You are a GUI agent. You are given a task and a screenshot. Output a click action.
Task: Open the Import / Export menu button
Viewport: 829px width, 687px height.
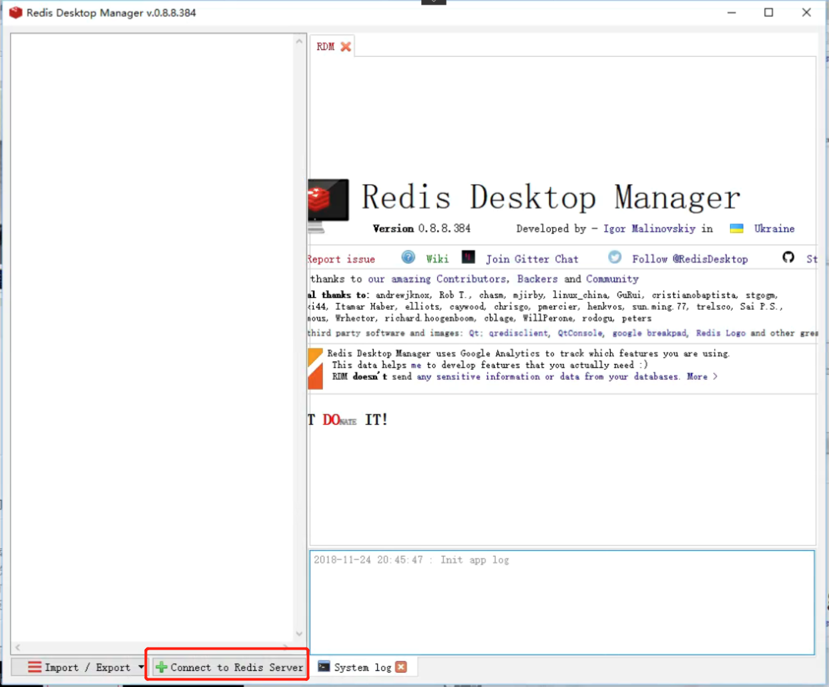click(x=80, y=667)
